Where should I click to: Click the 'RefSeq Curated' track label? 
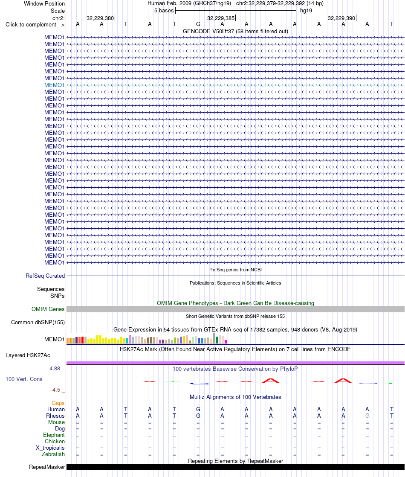(x=45, y=276)
